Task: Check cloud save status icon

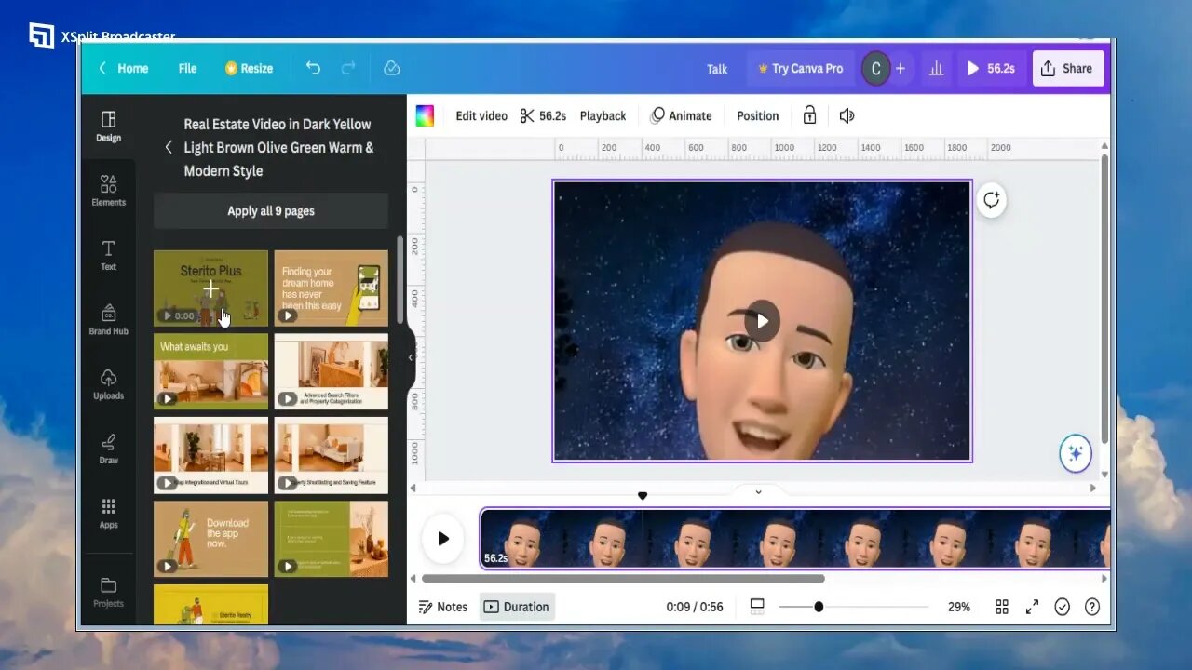Action: tap(392, 68)
